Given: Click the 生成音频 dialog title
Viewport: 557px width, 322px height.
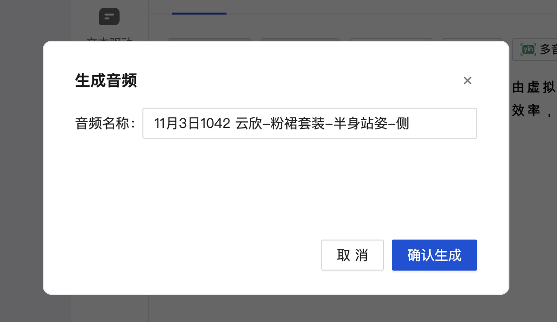Looking at the screenshot, I should click(106, 80).
